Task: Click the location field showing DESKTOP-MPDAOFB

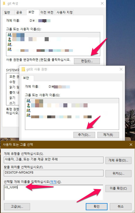Action: point(53,173)
